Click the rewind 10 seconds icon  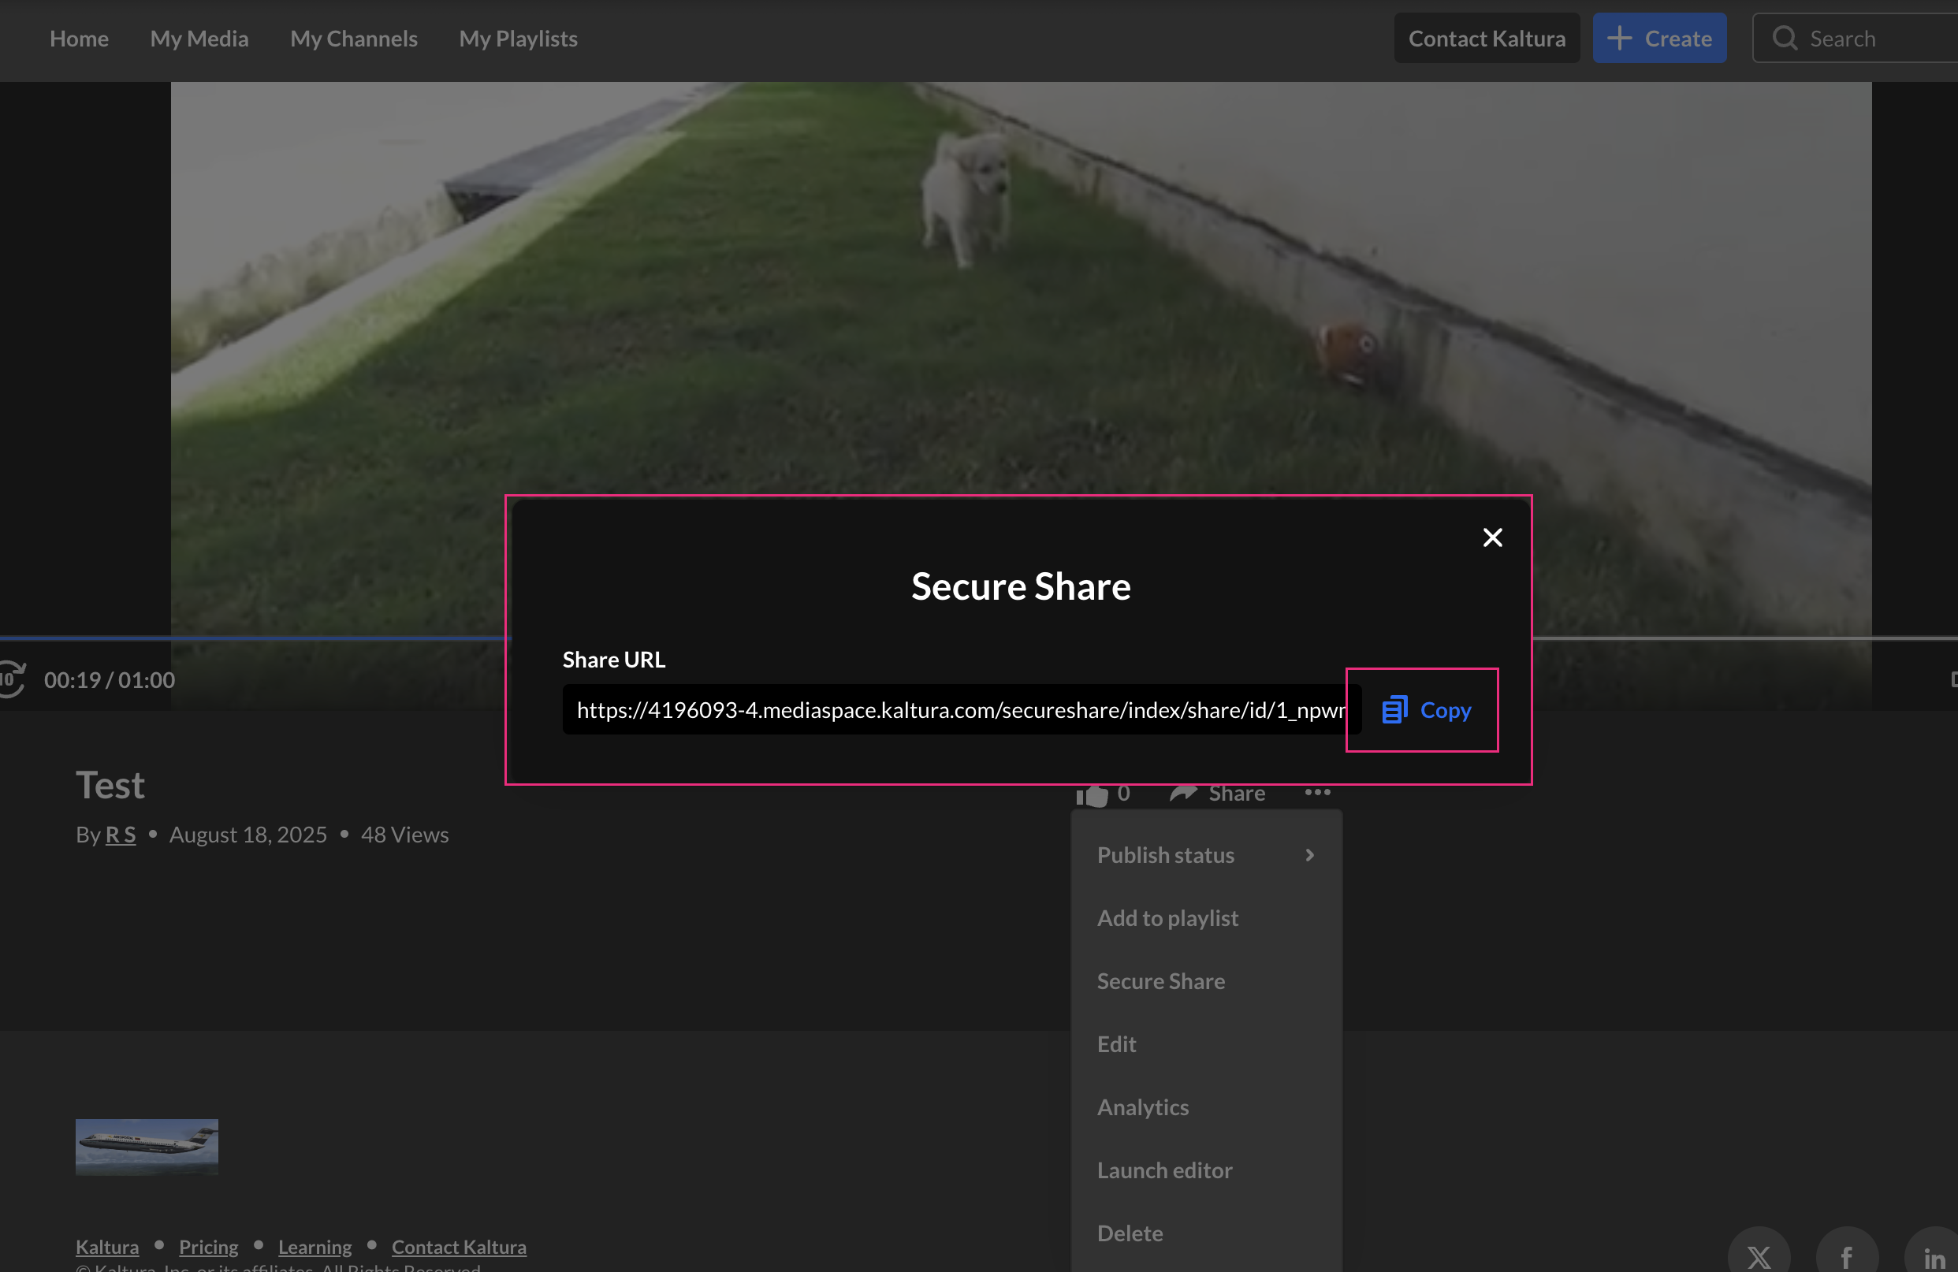tap(12, 679)
